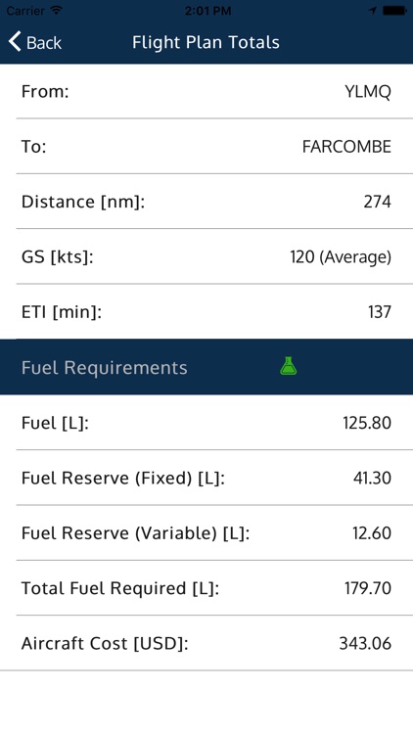This screenshot has height=734, width=413.
Task: Go Back to previous screen
Action: (34, 42)
